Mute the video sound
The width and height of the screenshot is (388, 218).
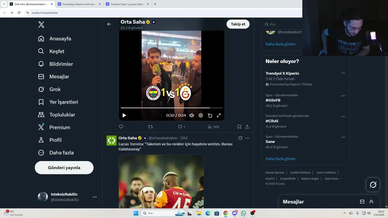point(192,115)
